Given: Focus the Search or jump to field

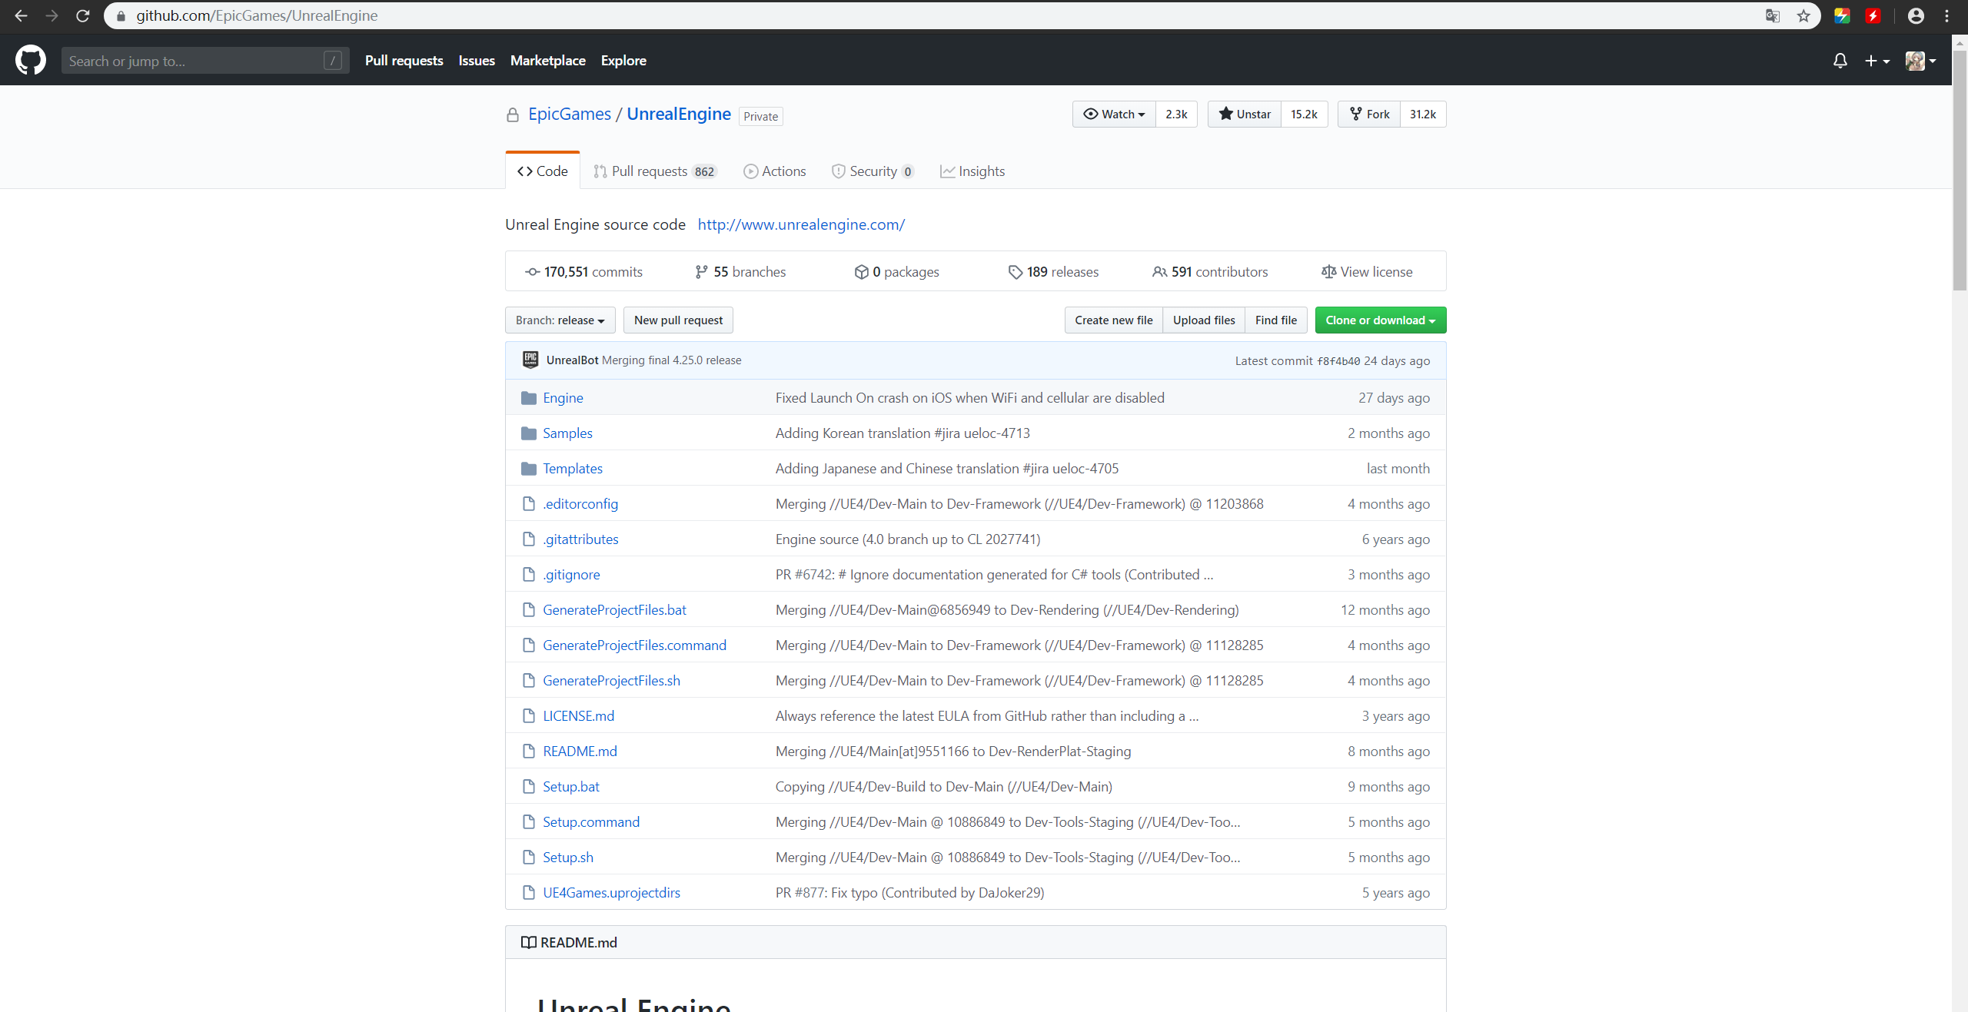Looking at the screenshot, I should pyautogui.click(x=205, y=61).
